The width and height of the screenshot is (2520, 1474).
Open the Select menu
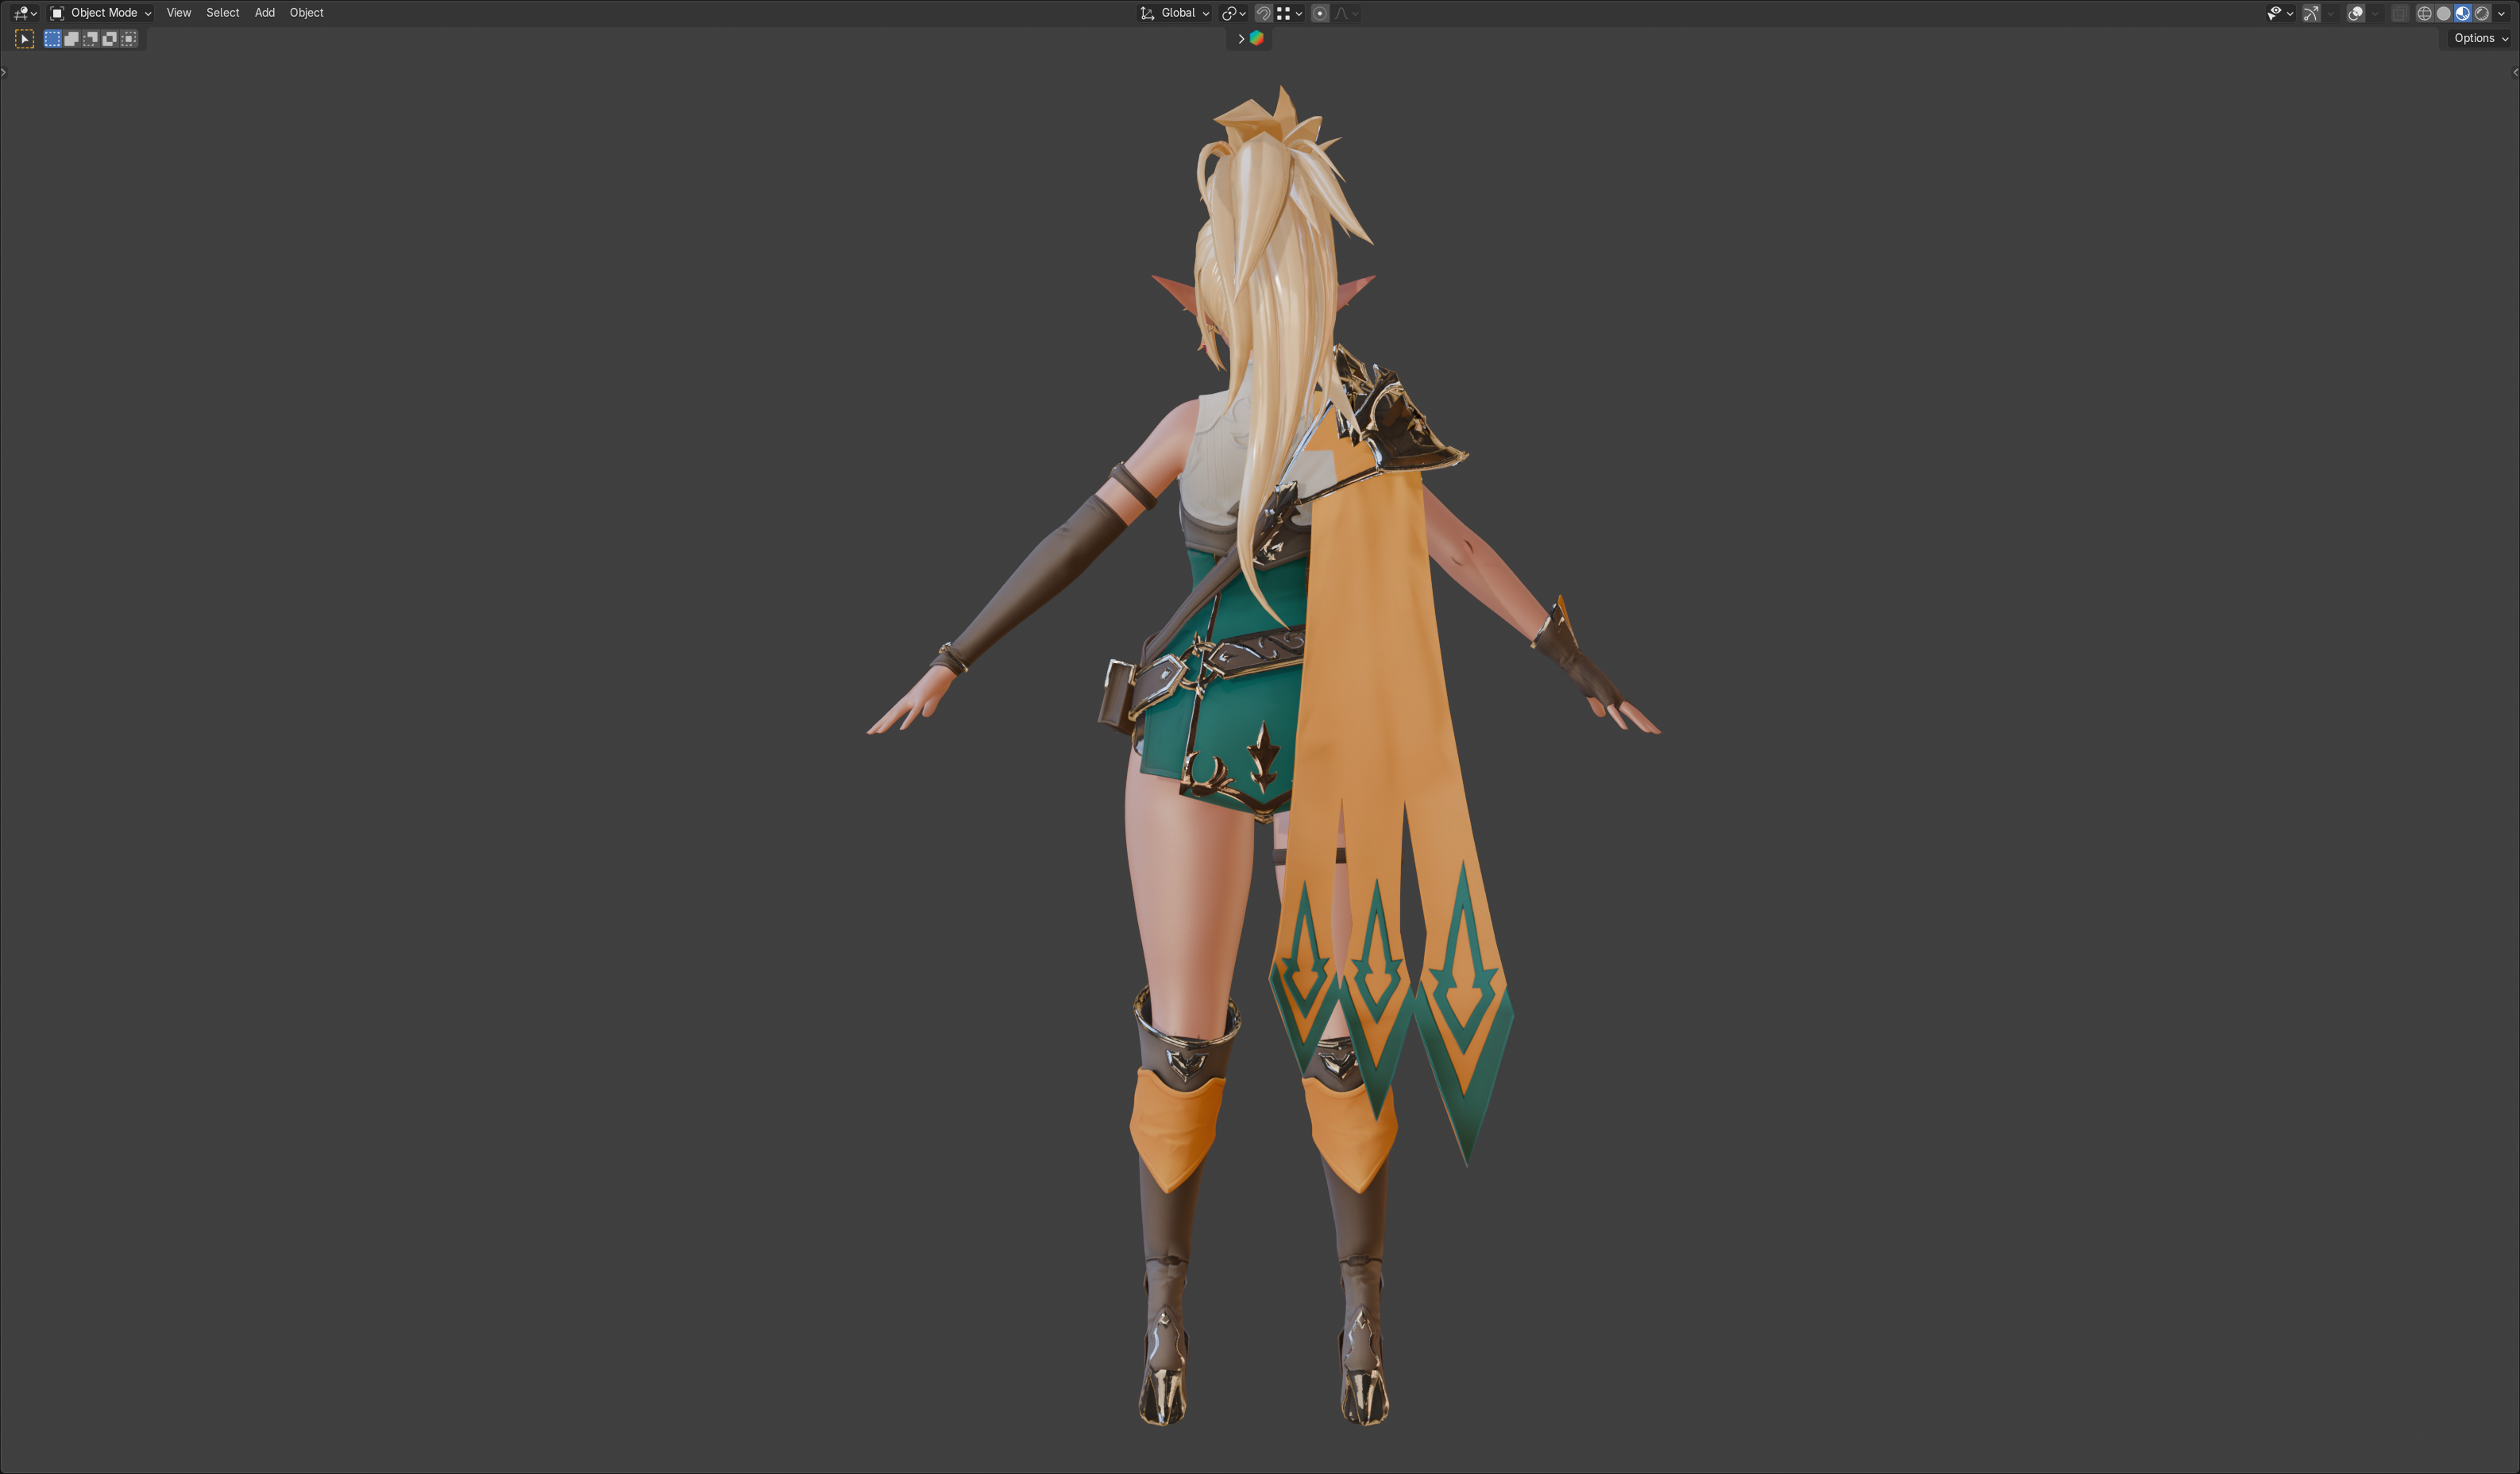[x=223, y=13]
